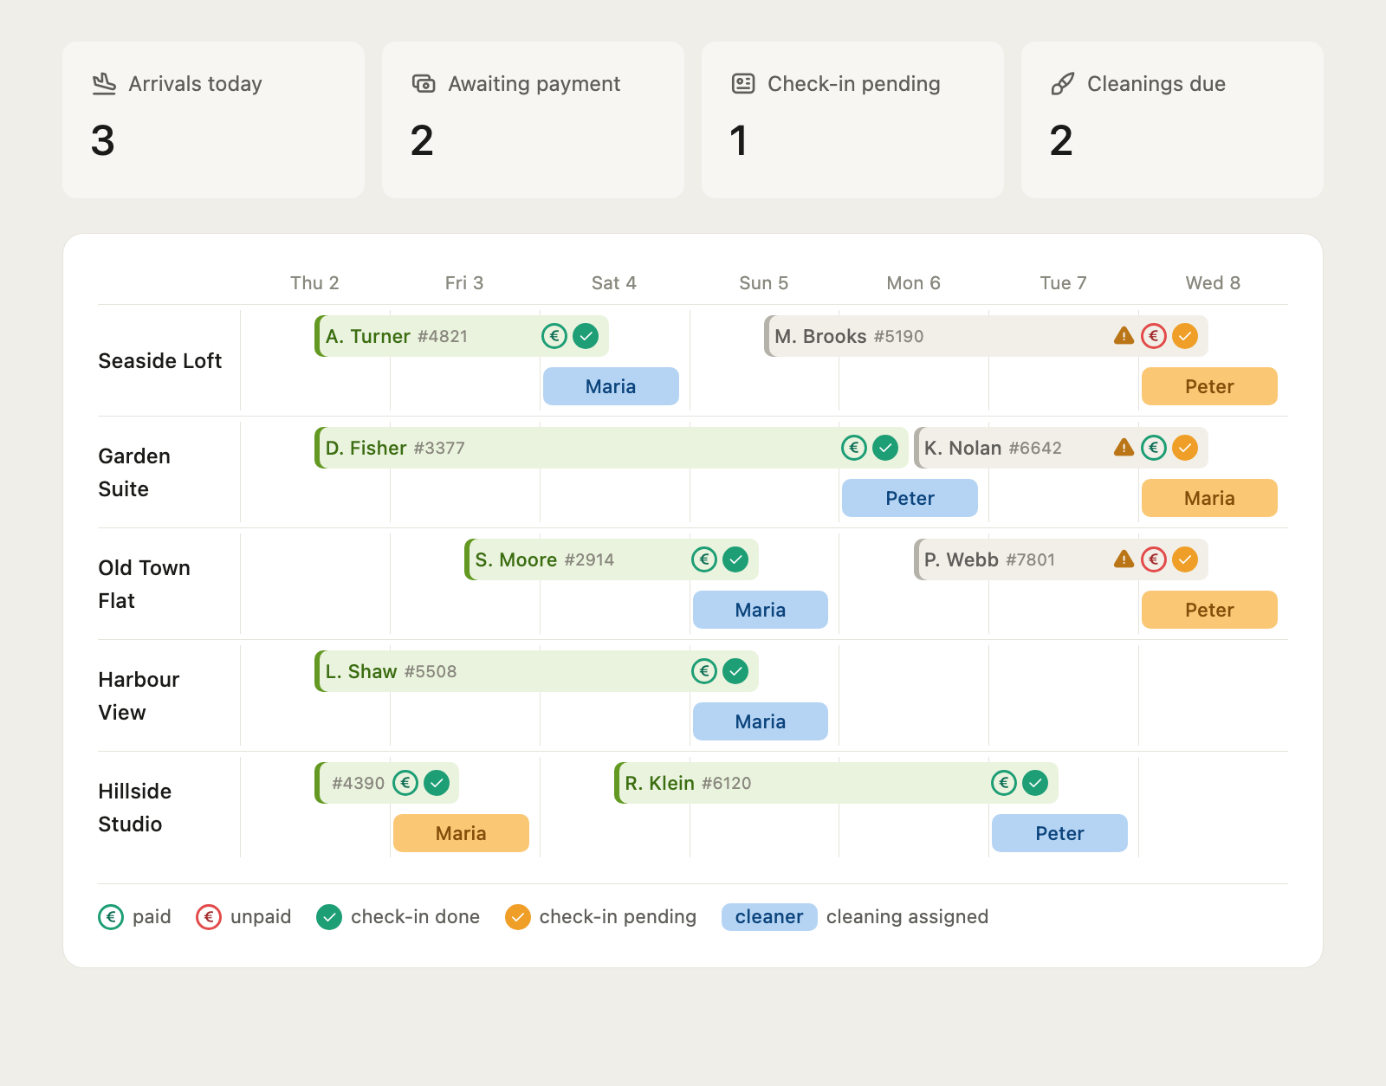Select Maria cleaning in Hillside Studio row

(x=461, y=833)
